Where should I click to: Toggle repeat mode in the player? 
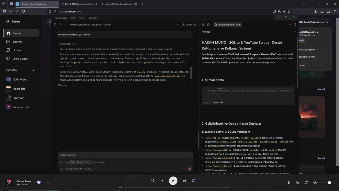coord(194,181)
